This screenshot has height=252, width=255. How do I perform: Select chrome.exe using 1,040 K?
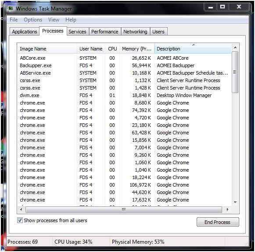click(124, 170)
